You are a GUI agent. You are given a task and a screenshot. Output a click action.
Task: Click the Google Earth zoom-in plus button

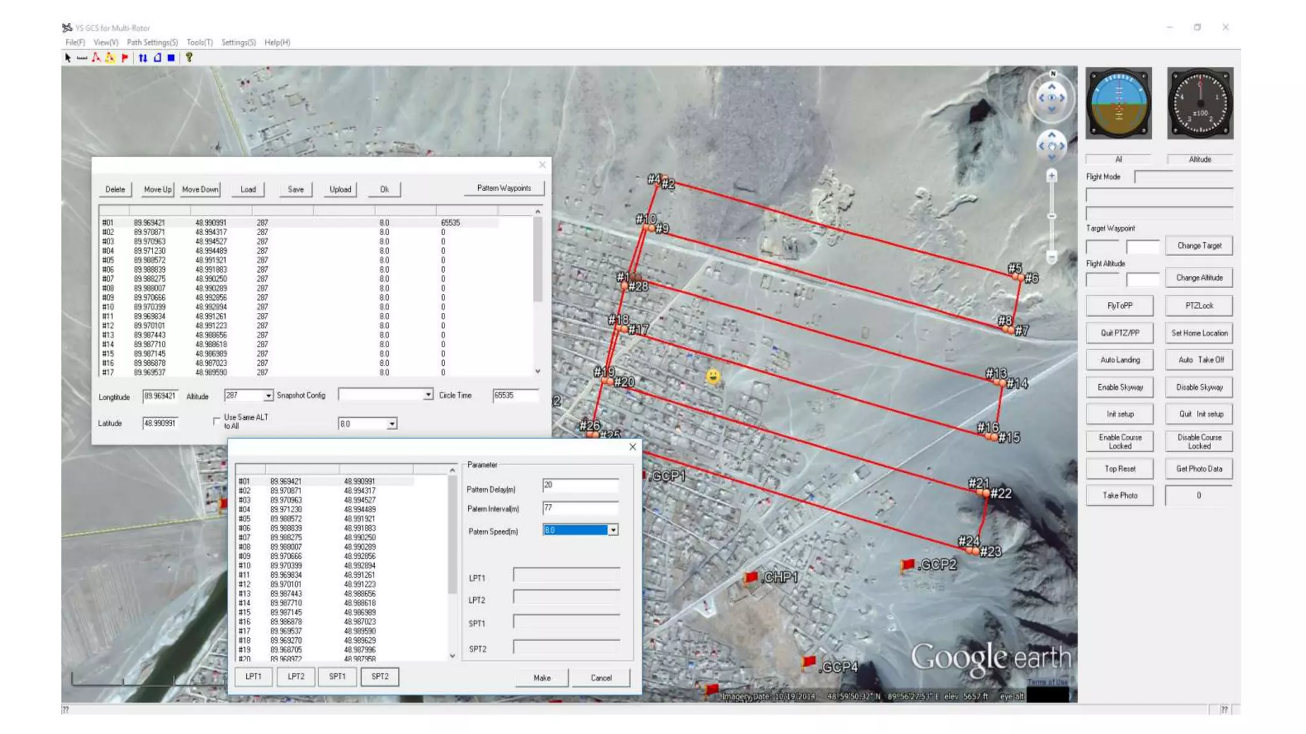pos(1052,175)
